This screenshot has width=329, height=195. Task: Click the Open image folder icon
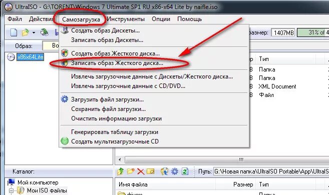26,32
